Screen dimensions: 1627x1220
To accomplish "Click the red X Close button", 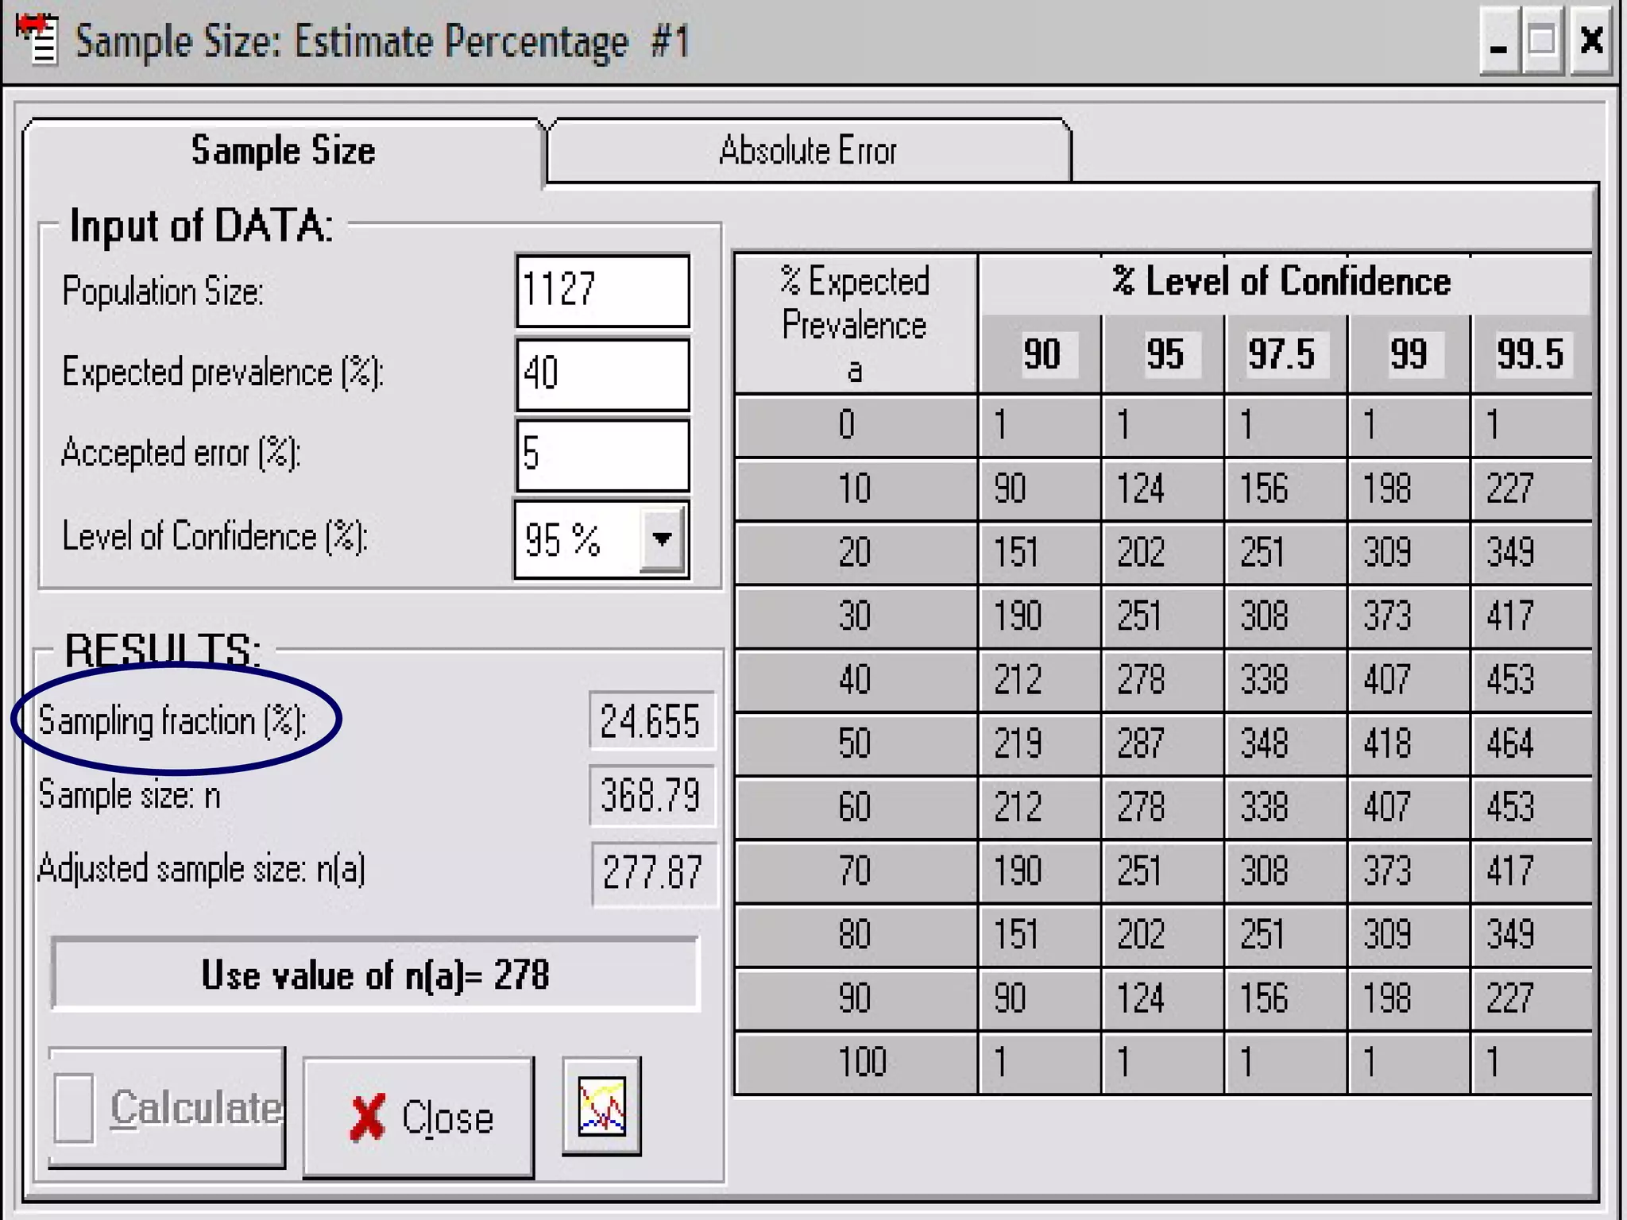I will coord(419,1117).
